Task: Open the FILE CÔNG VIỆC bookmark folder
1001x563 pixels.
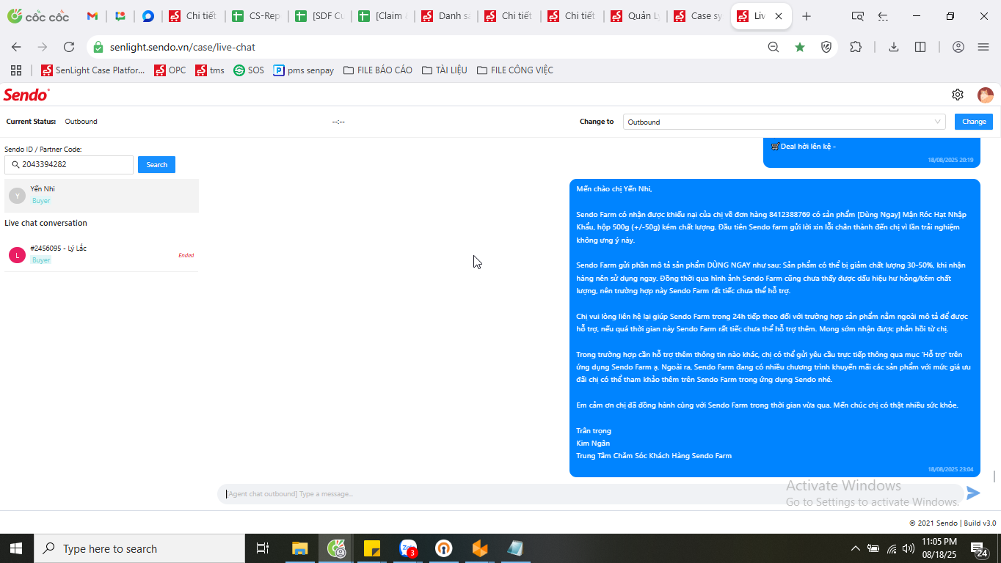Action: 515,70
